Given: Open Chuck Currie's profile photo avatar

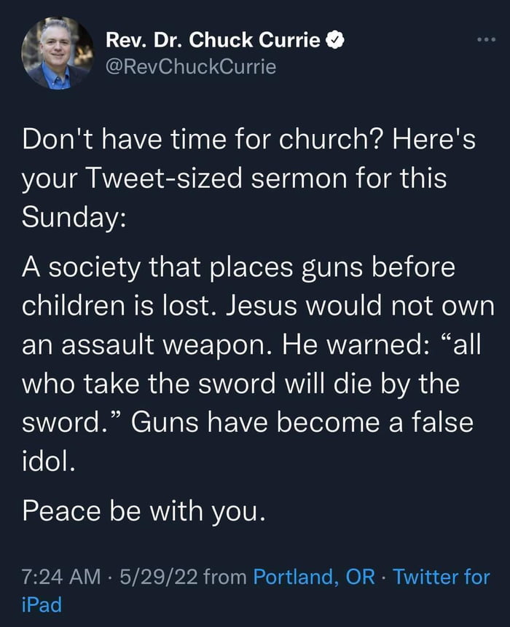Looking at the screenshot, I should coord(58,52).
